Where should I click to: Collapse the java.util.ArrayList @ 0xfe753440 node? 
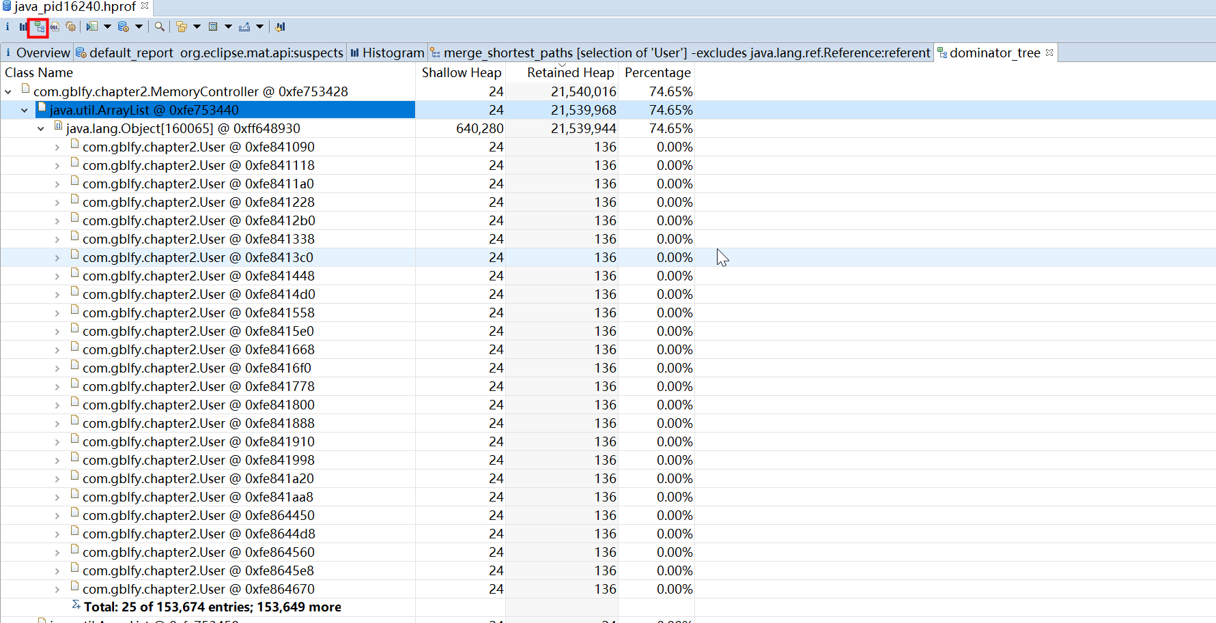coord(25,110)
